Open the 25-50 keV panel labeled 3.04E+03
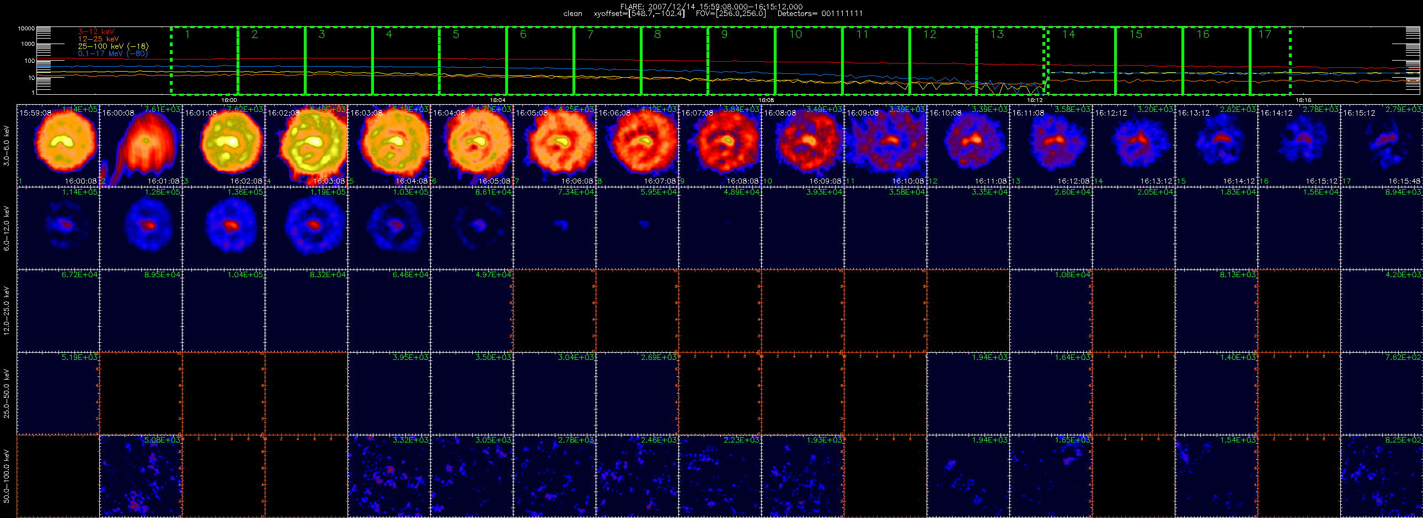The image size is (1423, 518). [x=555, y=393]
